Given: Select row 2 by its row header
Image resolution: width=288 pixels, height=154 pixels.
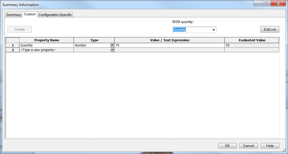Looking at the screenshot, I should (13, 50).
